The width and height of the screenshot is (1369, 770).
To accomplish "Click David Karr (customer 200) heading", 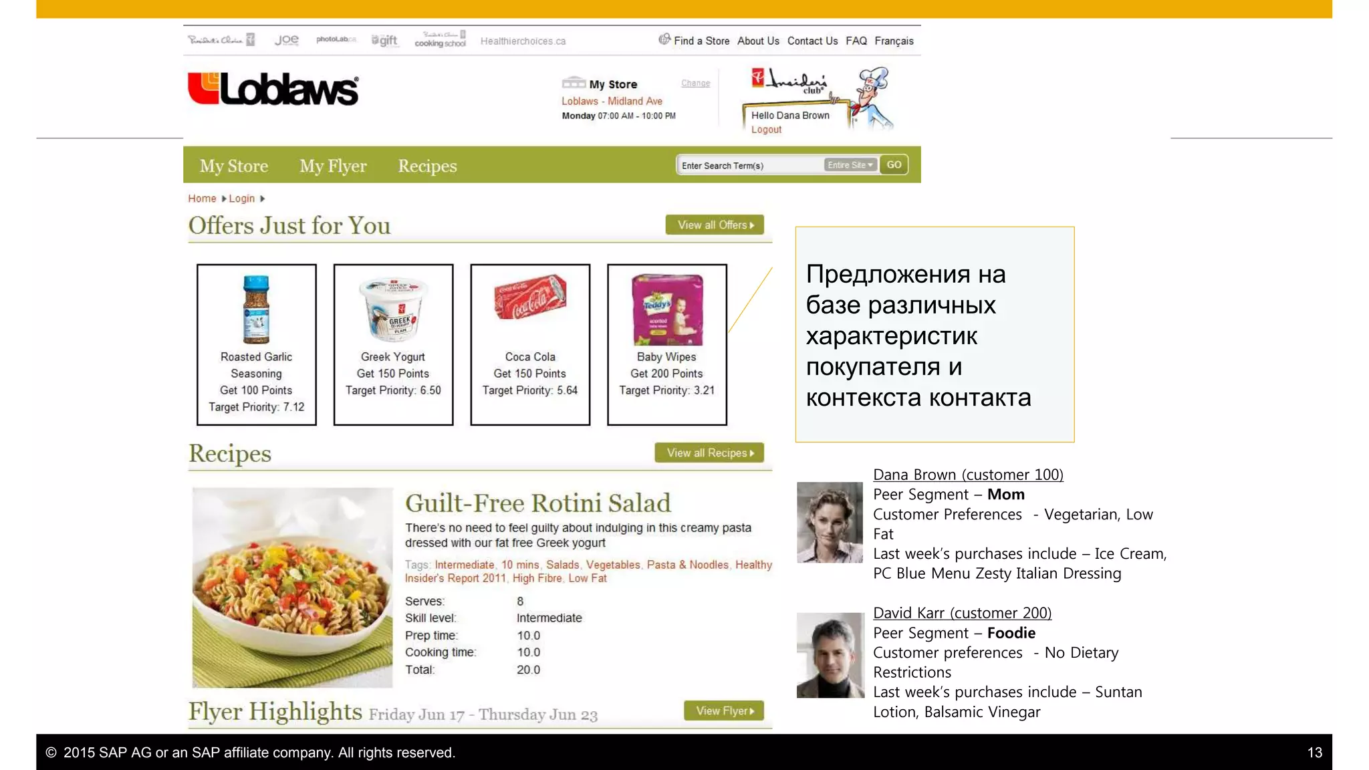I will pyautogui.click(x=963, y=613).
